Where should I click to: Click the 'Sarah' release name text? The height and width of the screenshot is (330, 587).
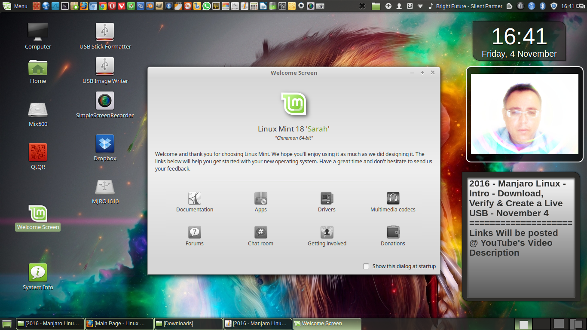pyautogui.click(x=318, y=129)
